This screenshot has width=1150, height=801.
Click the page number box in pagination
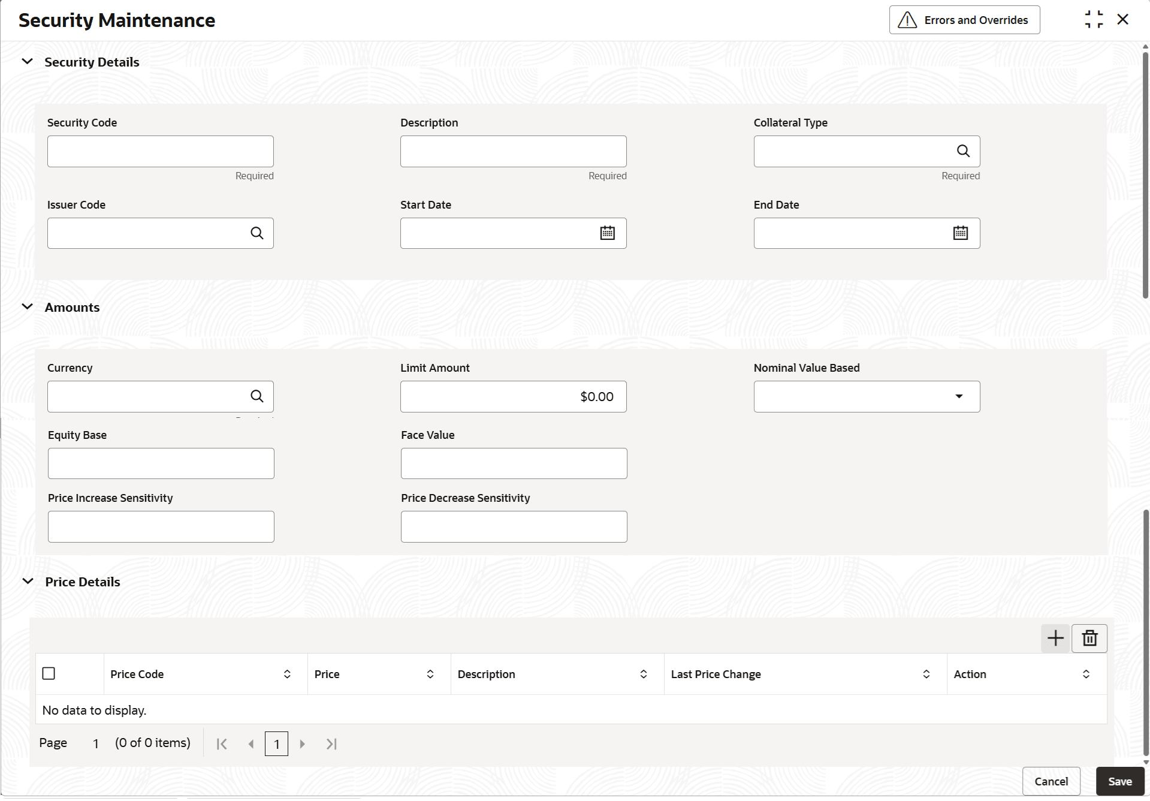click(276, 744)
